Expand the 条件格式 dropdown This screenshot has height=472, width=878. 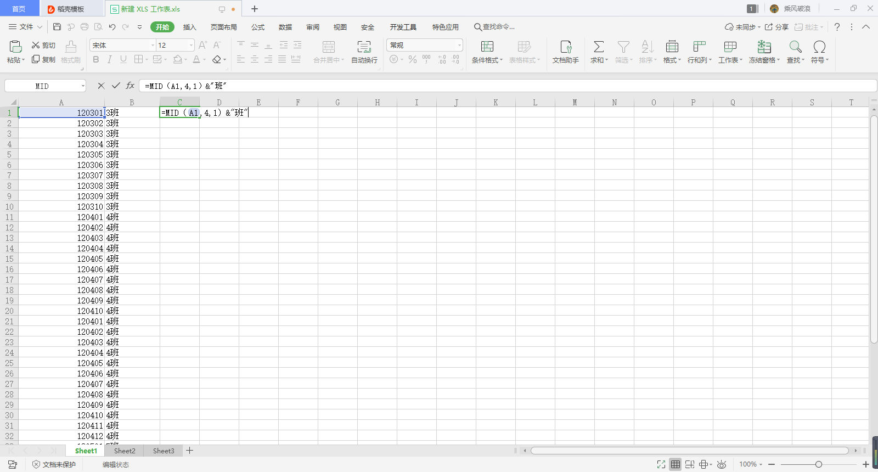click(501, 60)
